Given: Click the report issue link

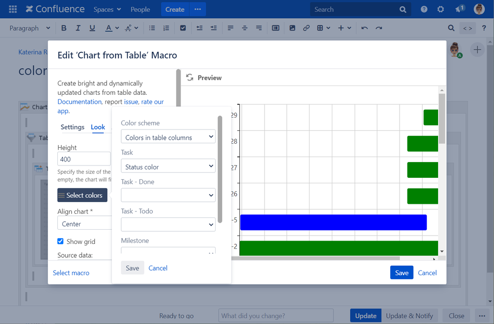Looking at the screenshot, I should pos(131,102).
